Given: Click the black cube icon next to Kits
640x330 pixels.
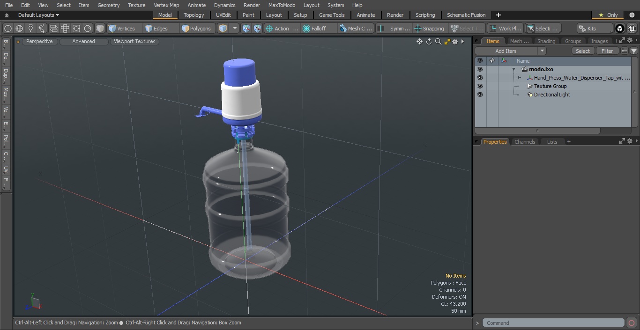Looking at the screenshot, I should [620, 29].
